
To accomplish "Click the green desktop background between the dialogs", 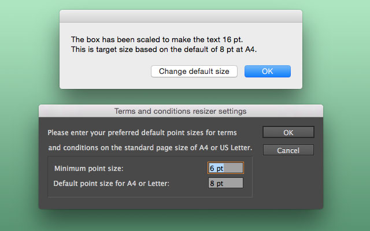I will (x=181, y=97).
